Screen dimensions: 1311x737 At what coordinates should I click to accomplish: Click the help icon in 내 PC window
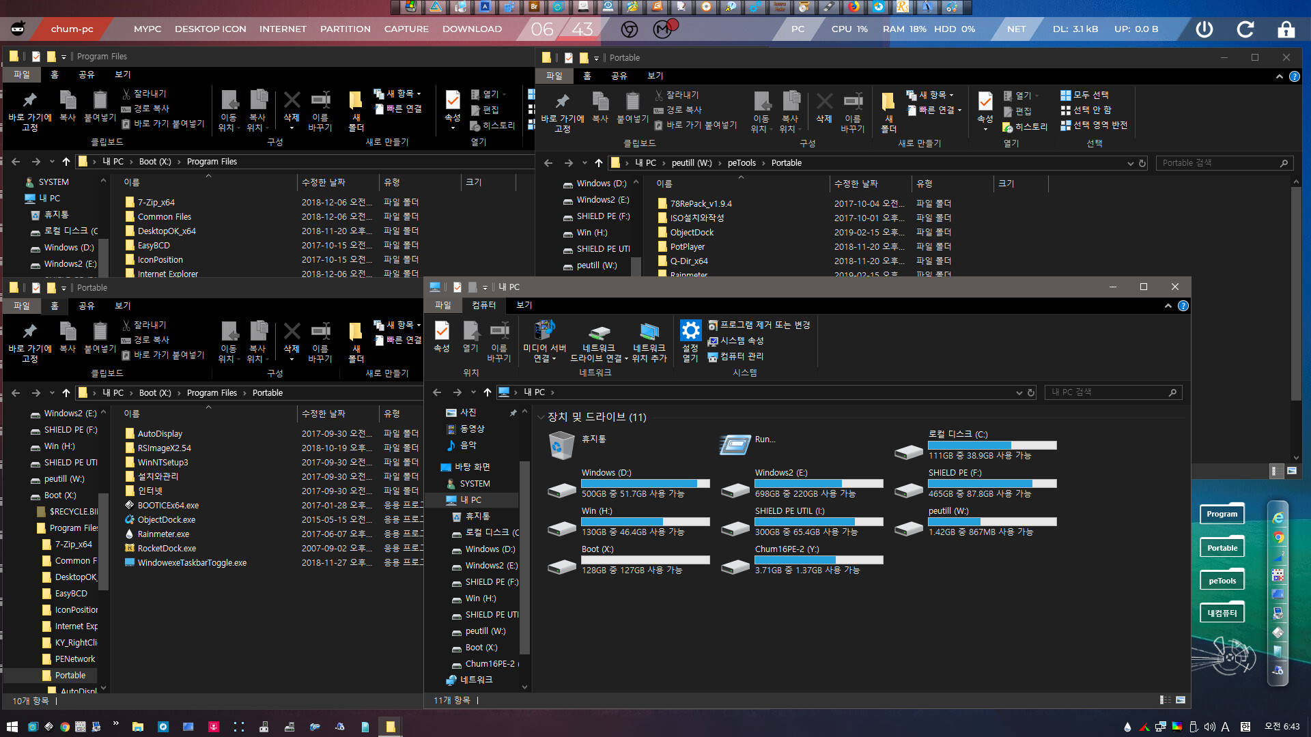(x=1183, y=306)
